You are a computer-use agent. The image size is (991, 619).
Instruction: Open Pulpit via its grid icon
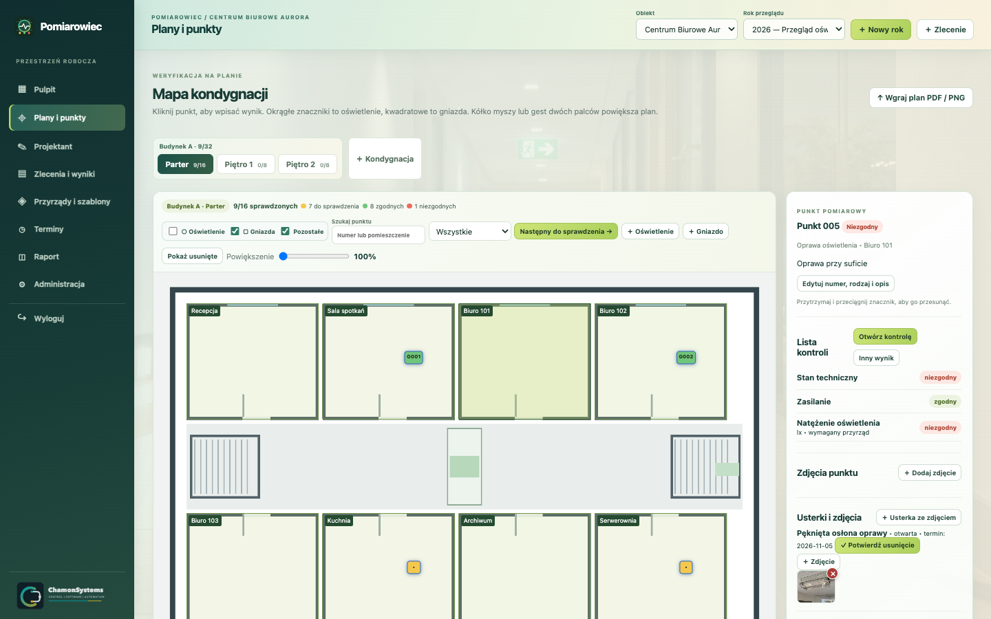(22, 89)
